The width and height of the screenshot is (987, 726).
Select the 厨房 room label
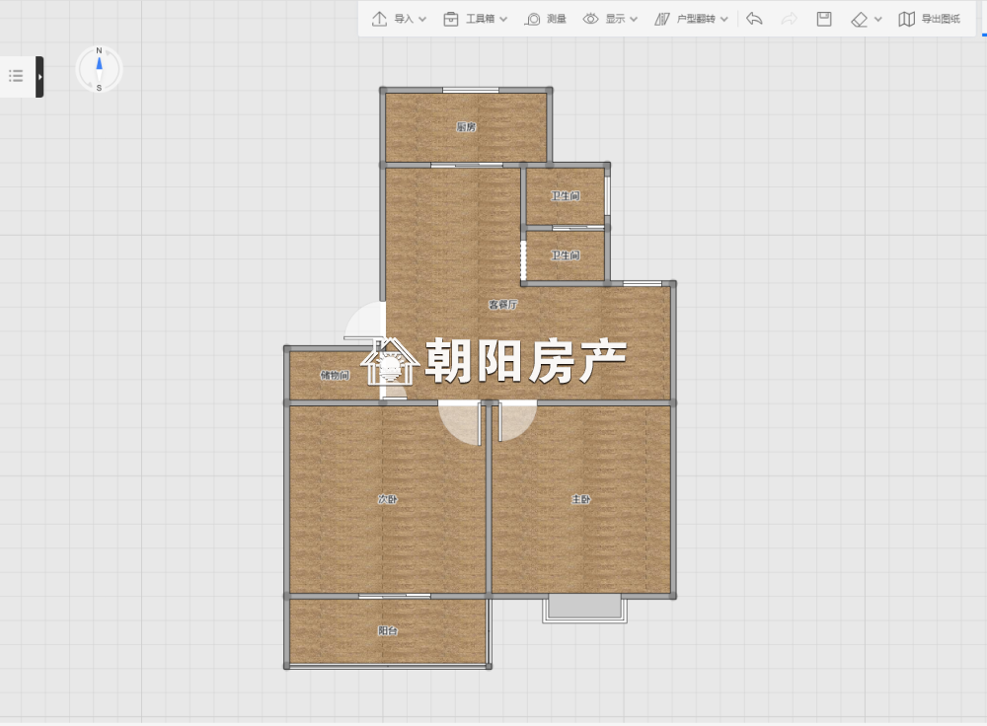coord(466,127)
